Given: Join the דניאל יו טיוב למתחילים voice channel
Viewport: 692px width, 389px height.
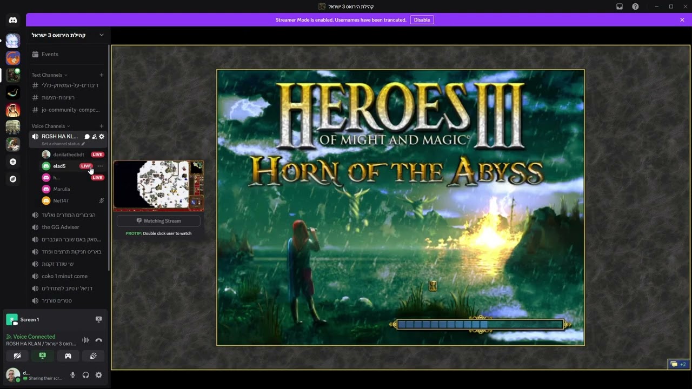Looking at the screenshot, I should (x=68, y=289).
